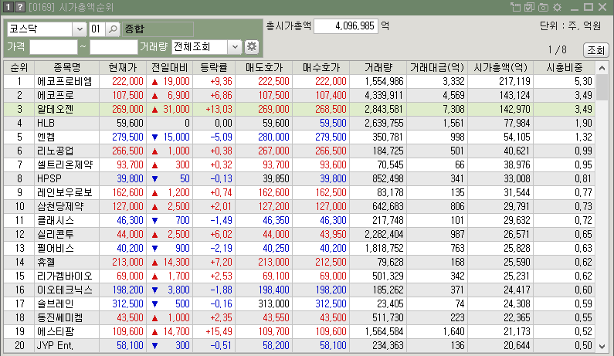Select the 에코프로비엠 stock row

tap(299, 81)
